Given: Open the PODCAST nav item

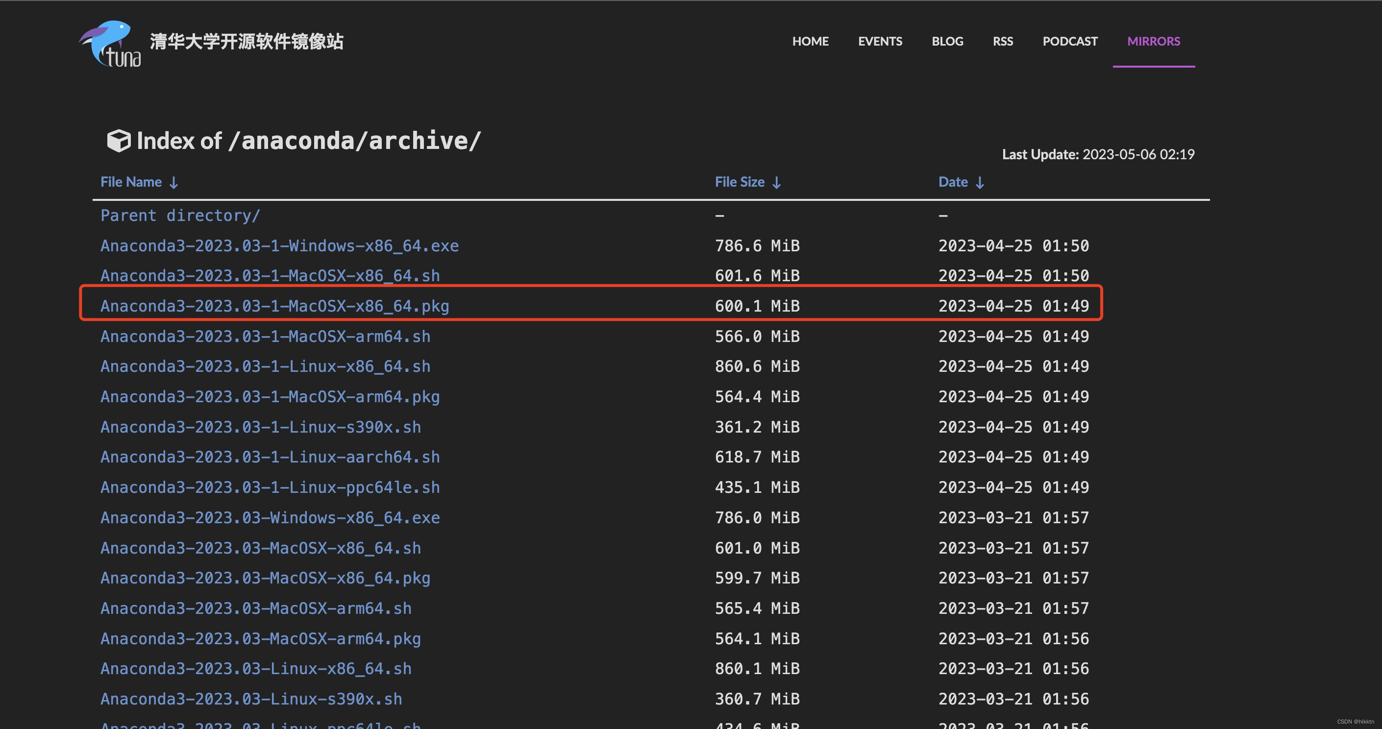Looking at the screenshot, I should pyautogui.click(x=1070, y=41).
